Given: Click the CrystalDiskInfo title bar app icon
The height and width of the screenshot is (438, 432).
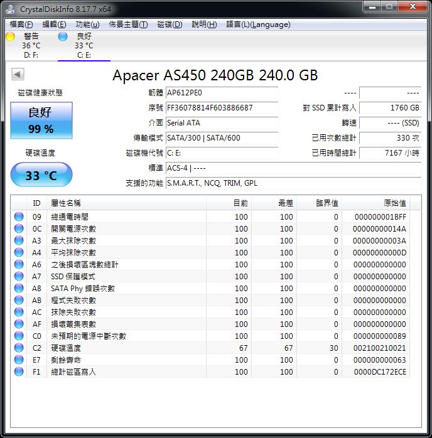Looking at the screenshot, I should pos(11,8).
